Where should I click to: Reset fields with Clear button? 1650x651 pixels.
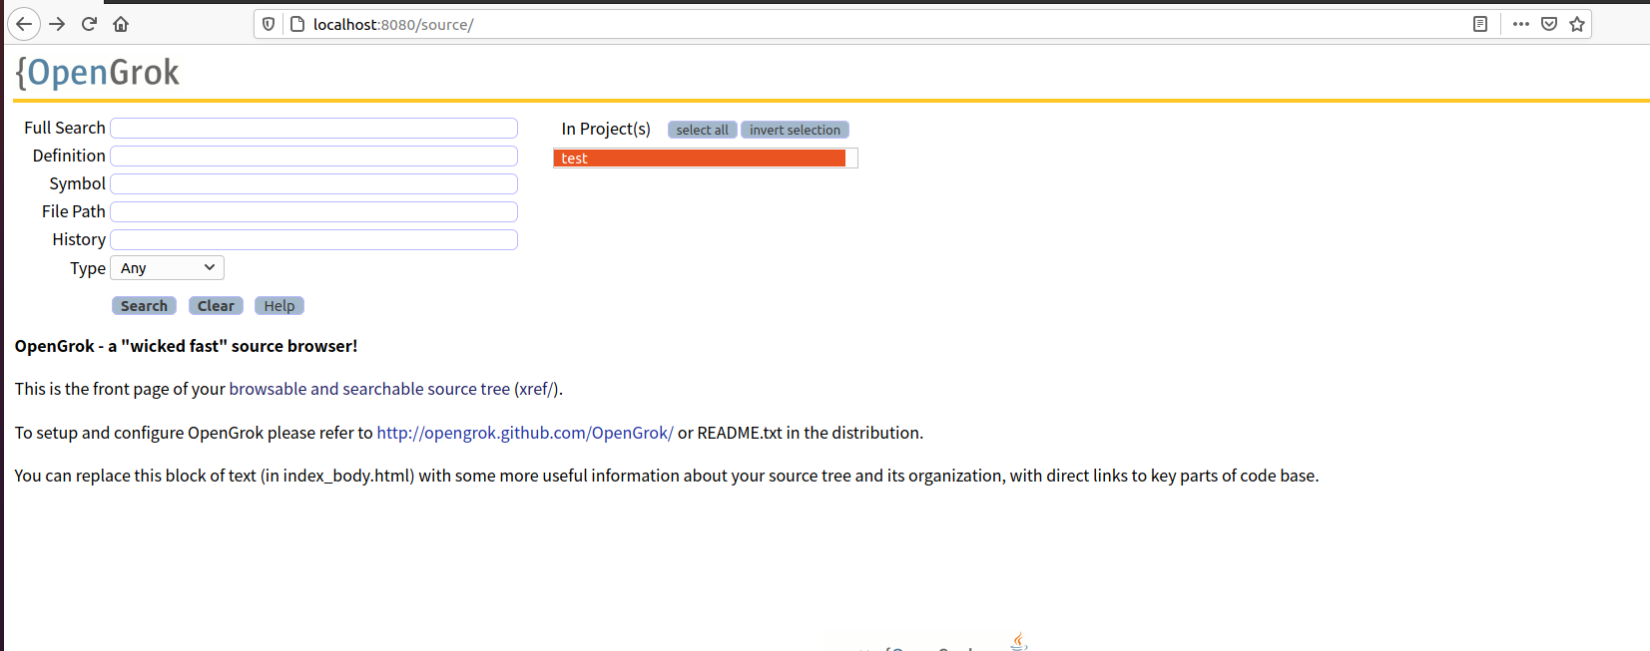tap(216, 306)
